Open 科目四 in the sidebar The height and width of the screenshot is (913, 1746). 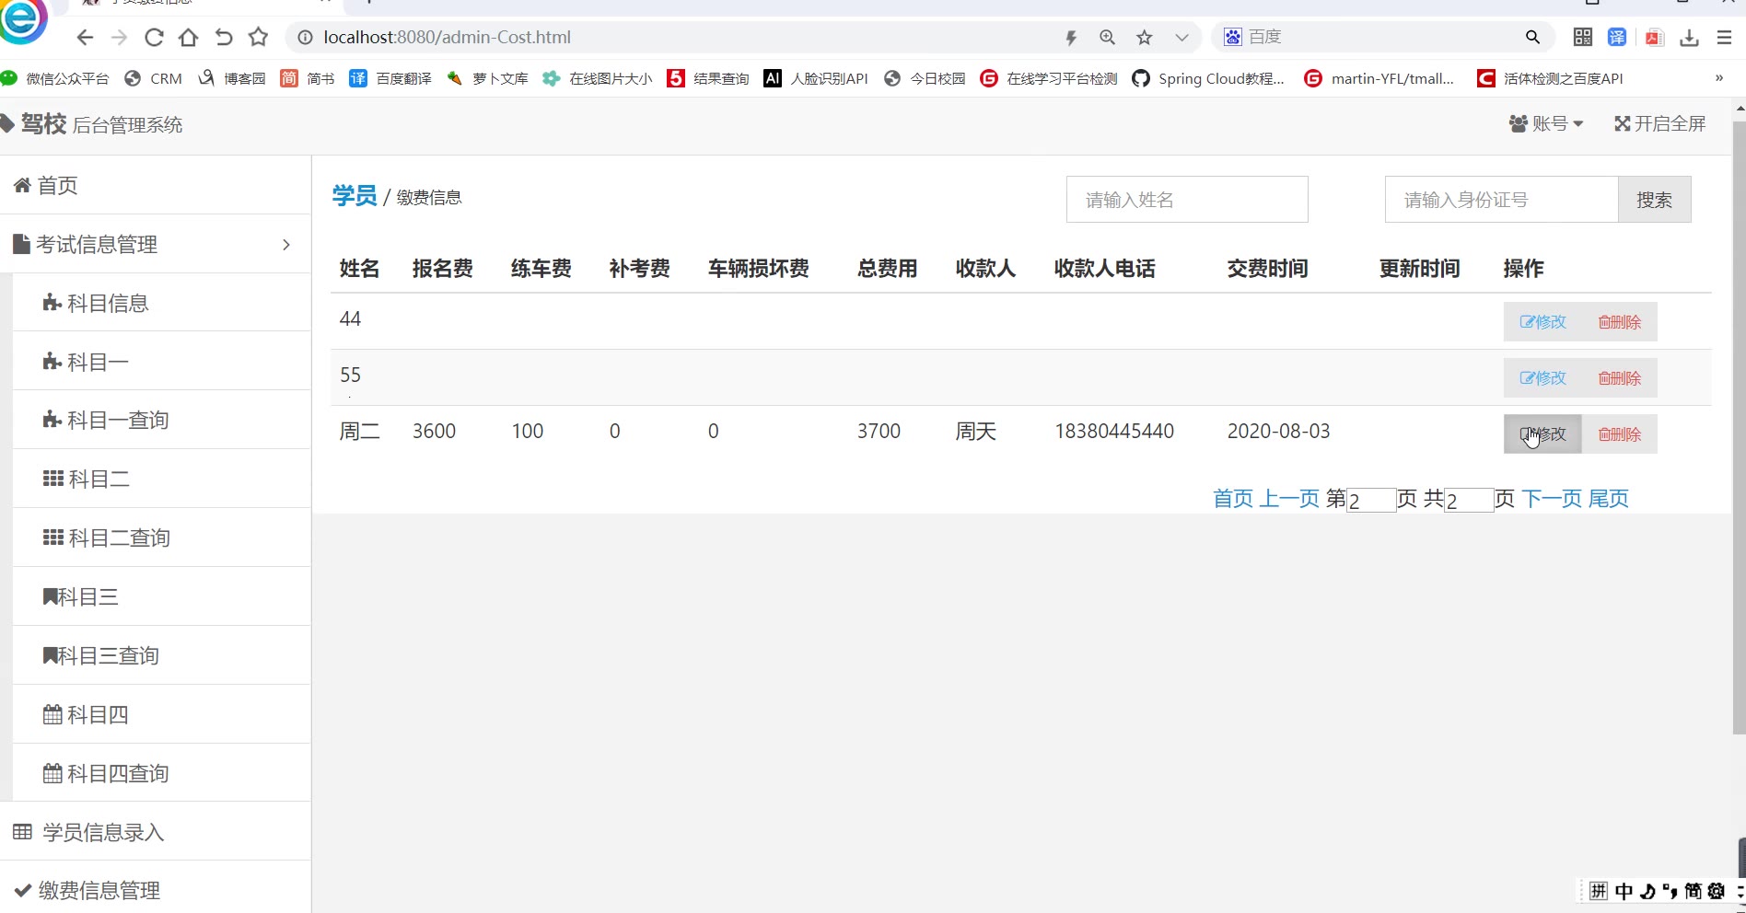point(161,714)
